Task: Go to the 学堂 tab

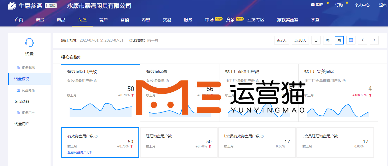Action: click(x=315, y=20)
